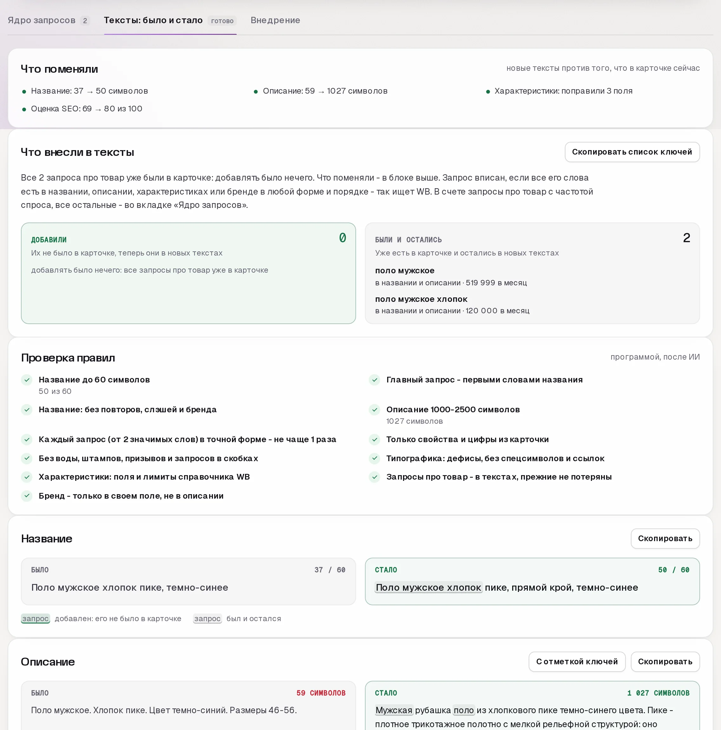Screen dimensions: 721x730
Task: Click query «поло мужское хлопок» in Были и остались
Action: point(421,299)
